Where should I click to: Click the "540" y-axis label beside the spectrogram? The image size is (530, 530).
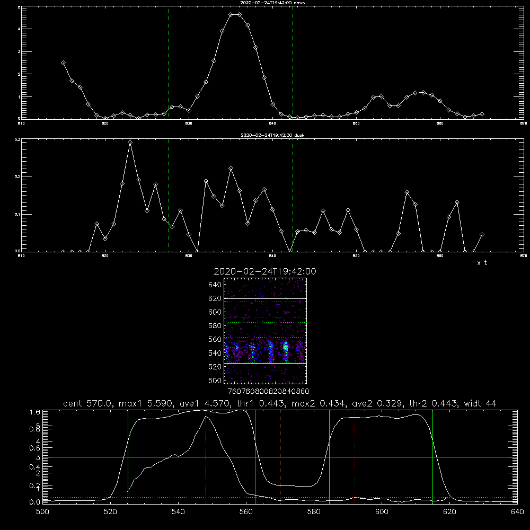[215, 353]
